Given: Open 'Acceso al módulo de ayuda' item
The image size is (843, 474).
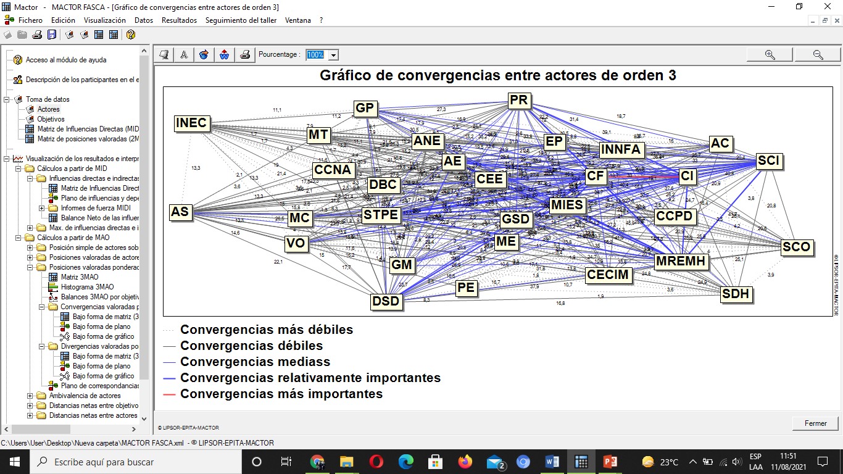Looking at the screenshot, I should tap(65, 60).
